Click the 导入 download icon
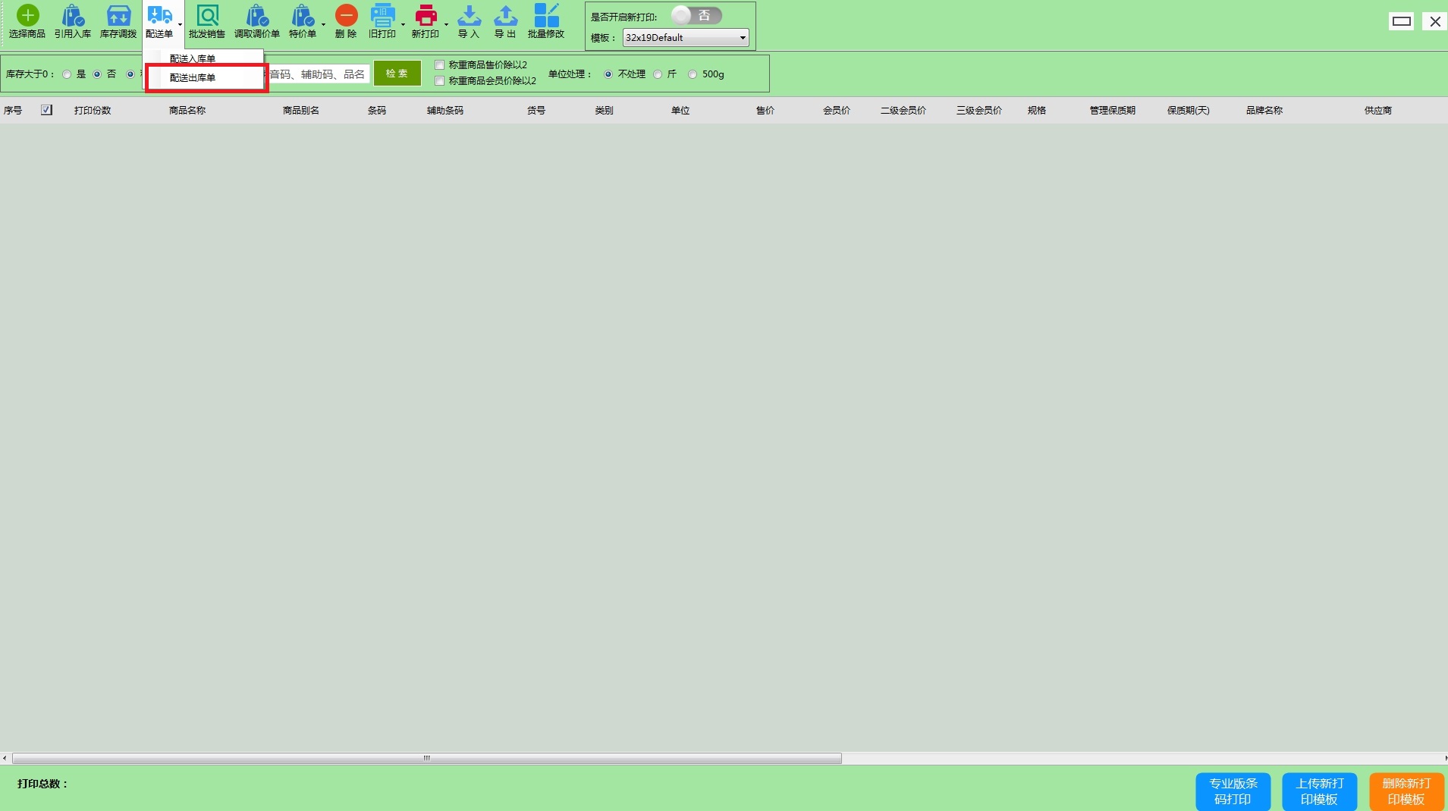The image size is (1448, 811). point(469,16)
